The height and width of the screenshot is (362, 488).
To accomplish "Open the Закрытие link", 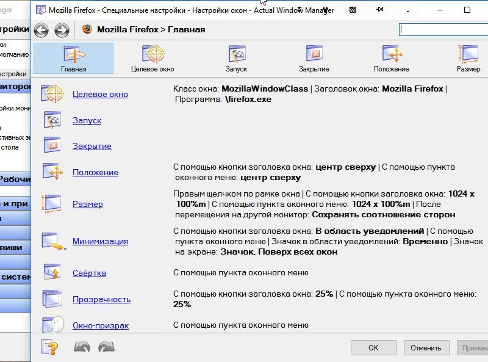I will pos(92,146).
